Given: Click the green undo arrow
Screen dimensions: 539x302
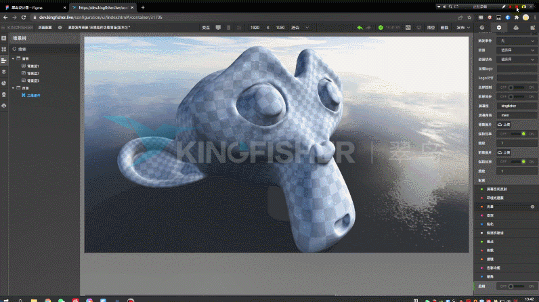Looking at the screenshot, I should tap(360, 28).
